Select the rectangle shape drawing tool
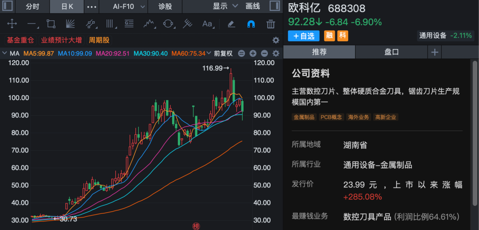Viewport: 479px width, 230px height. pyautogui.click(x=51, y=24)
